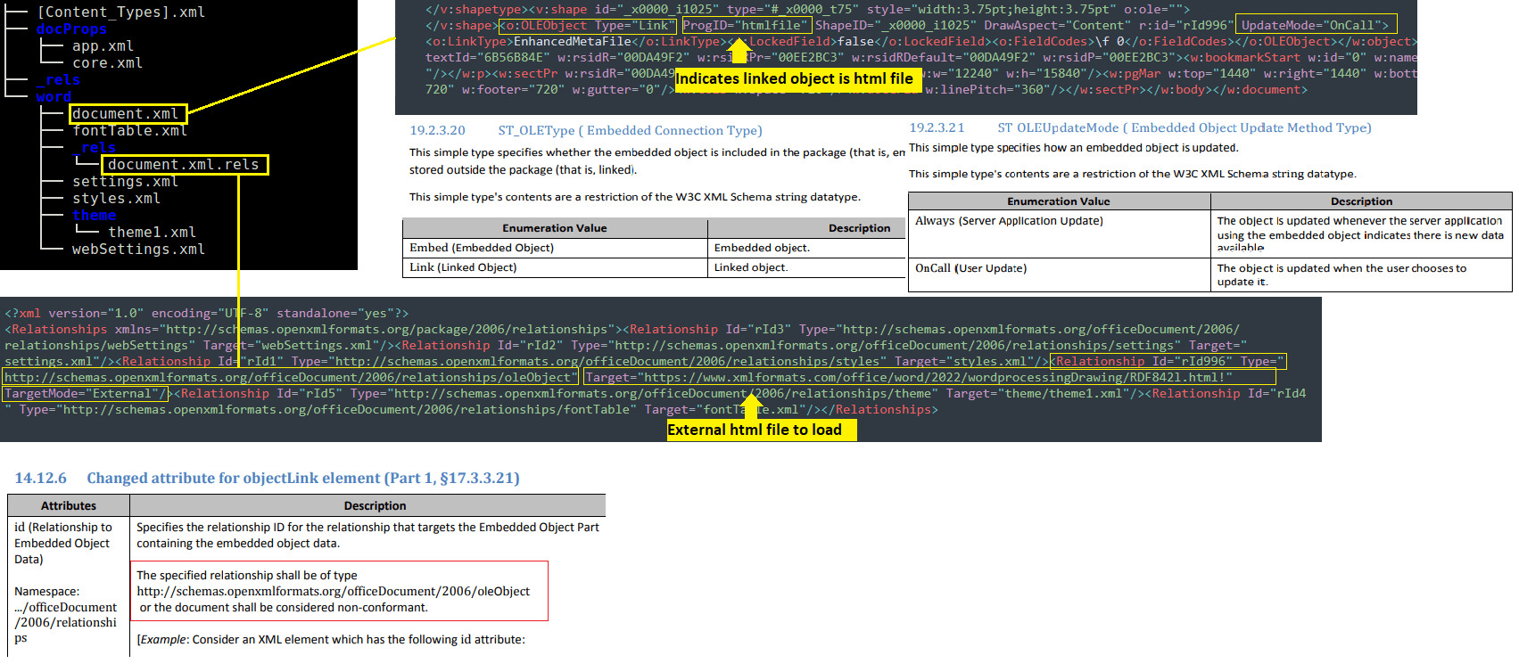
Task: Click core.xml under docProps
Action: click(107, 63)
